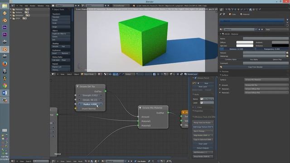This screenshot has width=290, height=163.
Task: Click the 3D viewport editor type icon
Action: point(53,74)
